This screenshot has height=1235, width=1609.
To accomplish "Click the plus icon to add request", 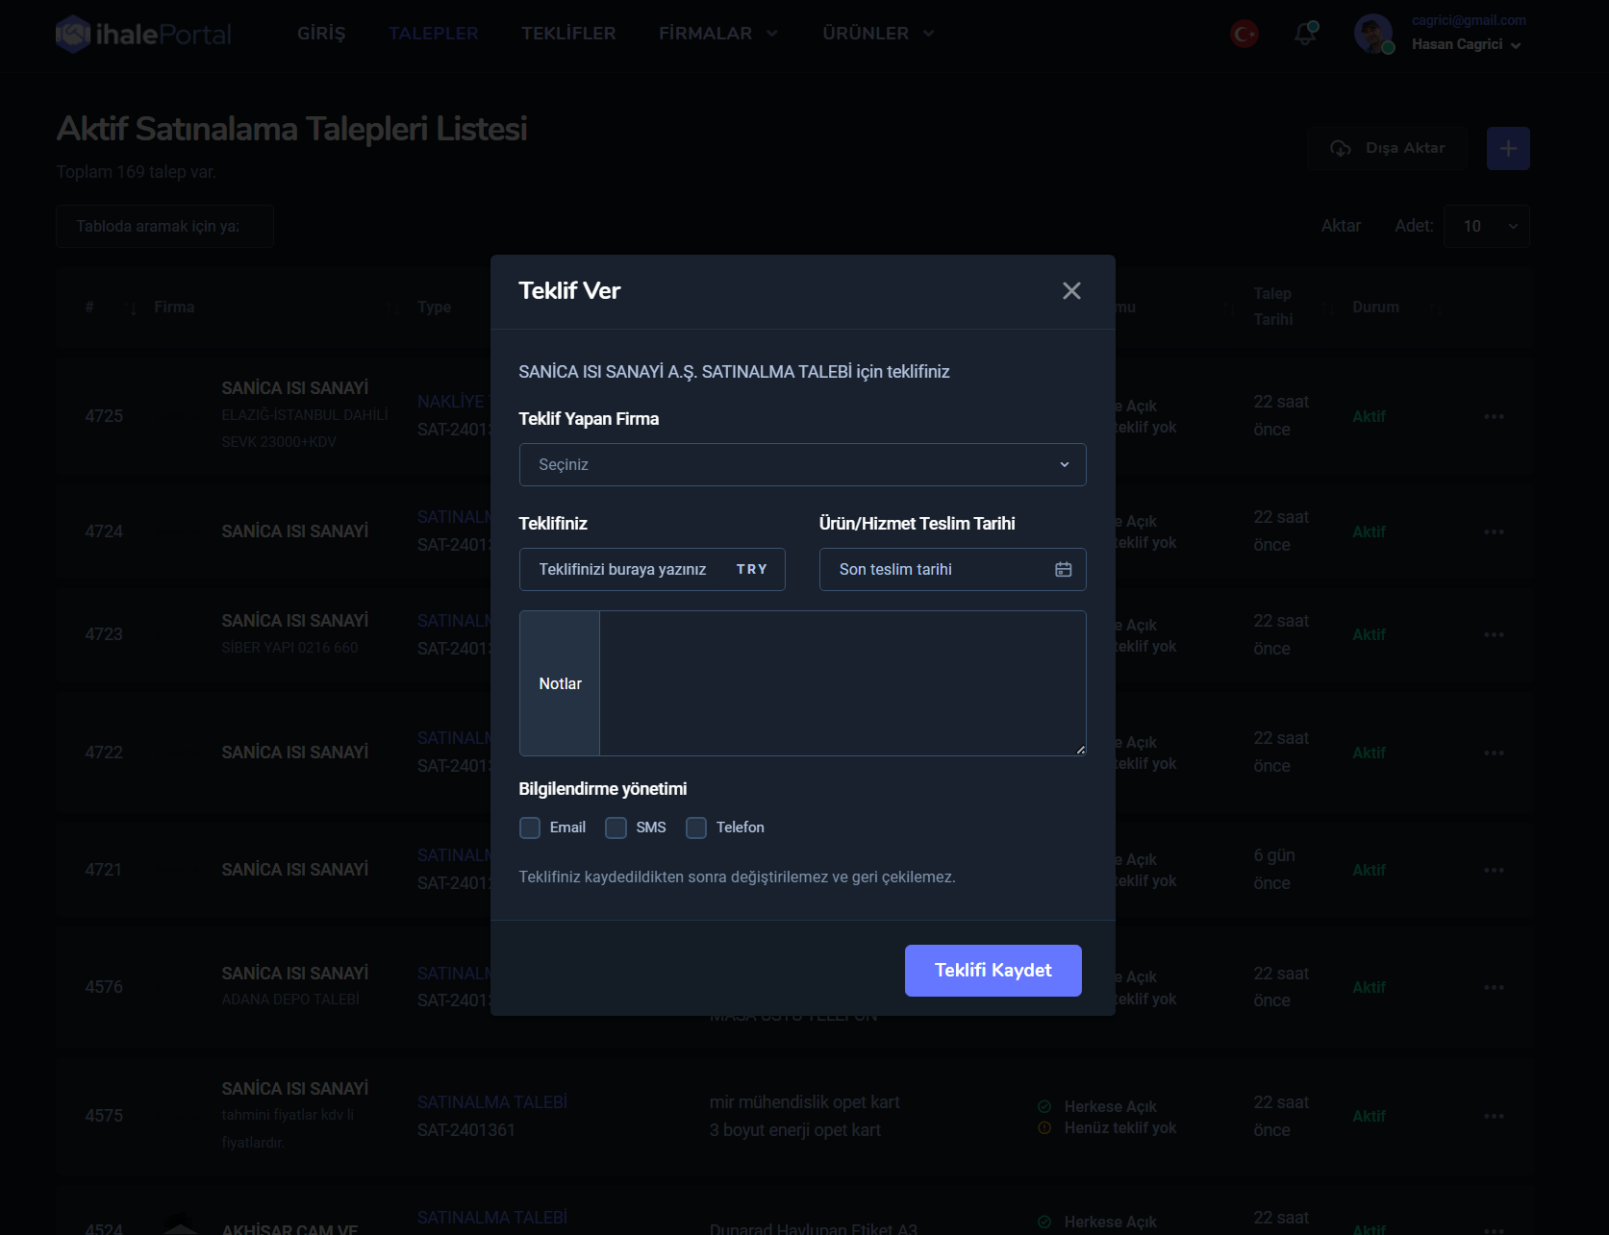I will point(1507,149).
